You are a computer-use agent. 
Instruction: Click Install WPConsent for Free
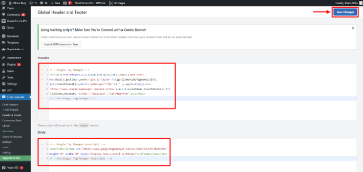point(61,44)
